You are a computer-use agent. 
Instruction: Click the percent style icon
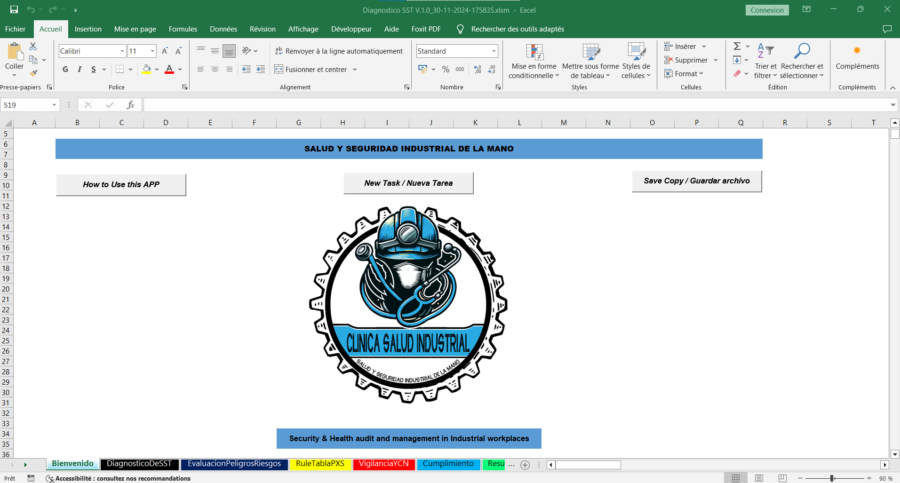click(x=446, y=69)
